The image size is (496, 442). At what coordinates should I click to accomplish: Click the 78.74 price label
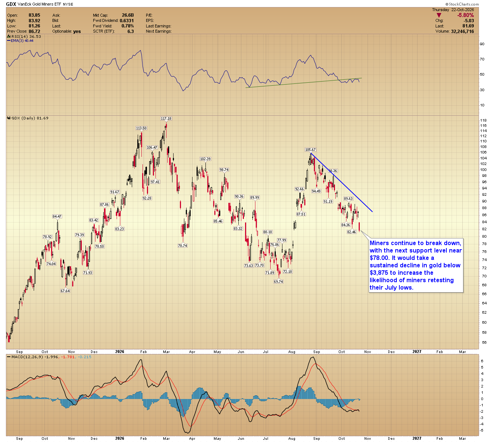[x=182, y=246]
